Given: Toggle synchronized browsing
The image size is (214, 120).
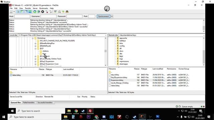Looking at the screenshot, I should 63,12.
